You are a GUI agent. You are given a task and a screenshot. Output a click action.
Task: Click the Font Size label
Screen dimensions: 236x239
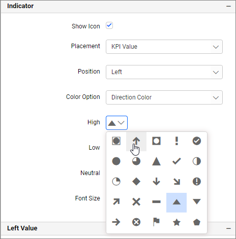click(x=87, y=198)
